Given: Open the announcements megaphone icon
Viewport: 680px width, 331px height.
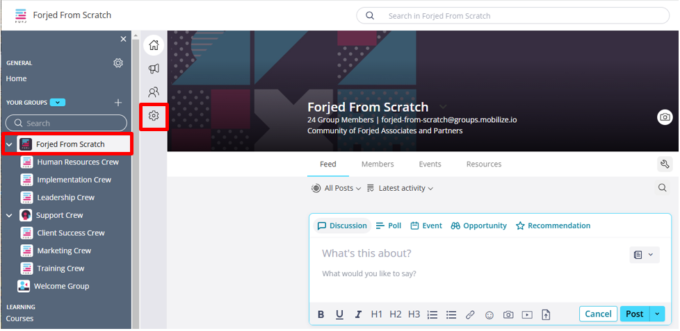Looking at the screenshot, I should (154, 69).
